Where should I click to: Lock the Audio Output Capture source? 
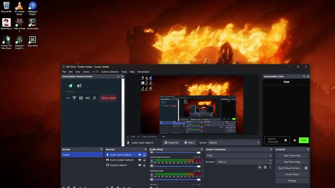click(144, 160)
